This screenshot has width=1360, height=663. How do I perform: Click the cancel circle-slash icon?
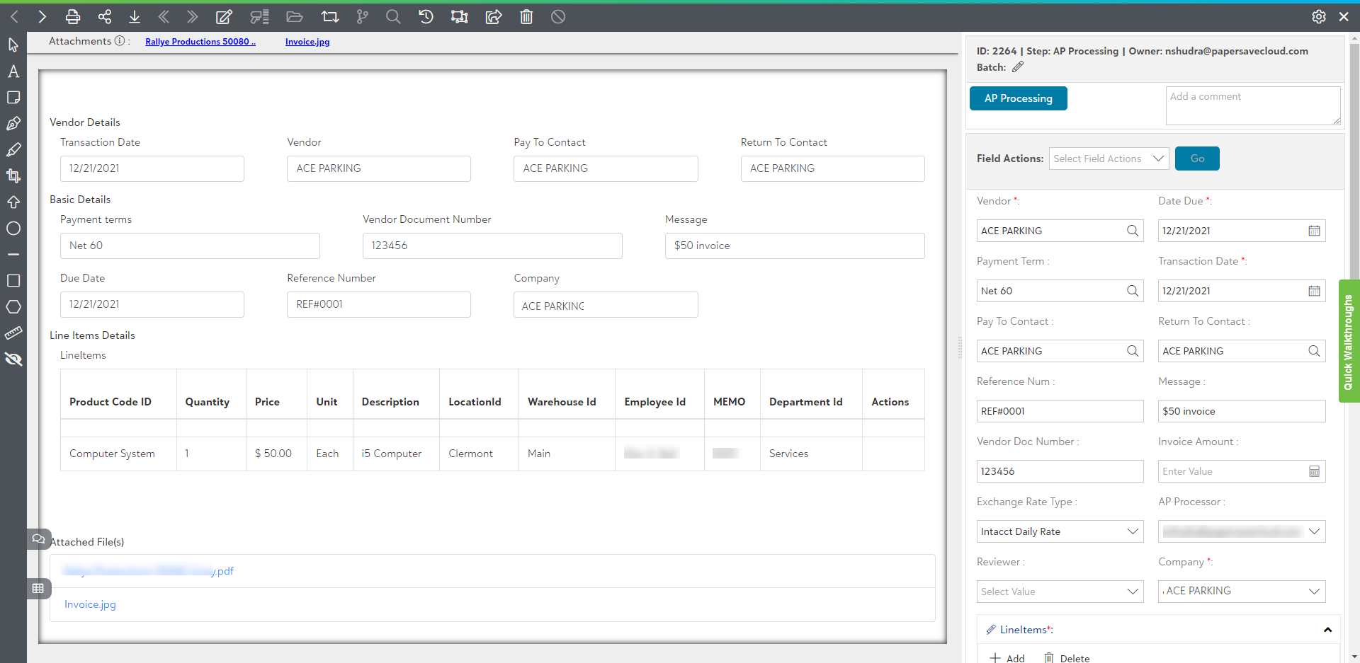pos(558,16)
